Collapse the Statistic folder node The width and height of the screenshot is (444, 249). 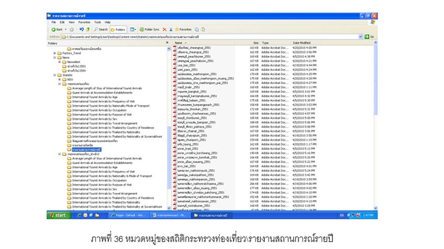coord(55,75)
